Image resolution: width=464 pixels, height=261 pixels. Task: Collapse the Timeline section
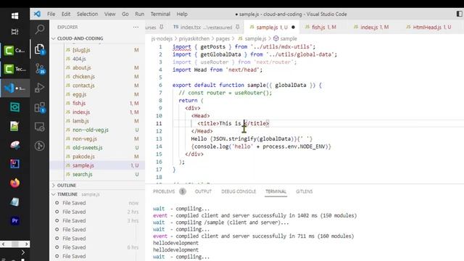[x=98, y=194]
